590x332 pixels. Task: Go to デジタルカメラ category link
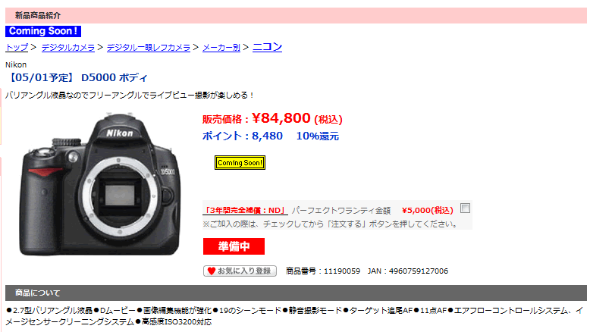[68, 48]
